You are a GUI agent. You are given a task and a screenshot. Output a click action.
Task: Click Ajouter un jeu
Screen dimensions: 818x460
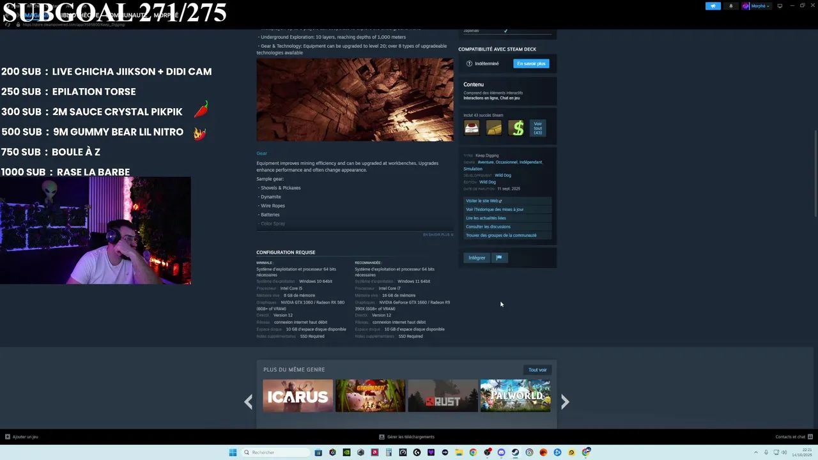pyautogui.click(x=22, y=437)
